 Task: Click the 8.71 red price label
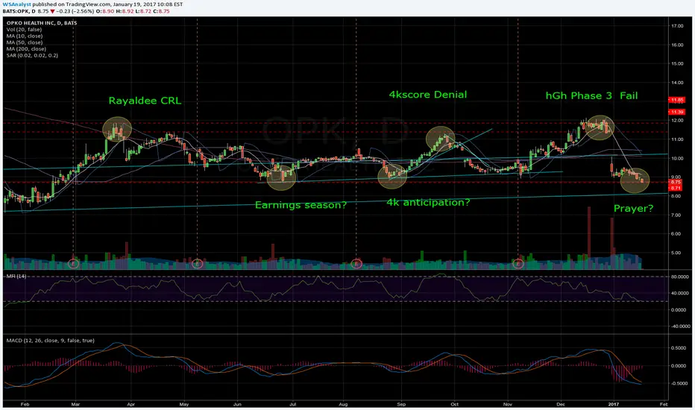tap(676, 188)
